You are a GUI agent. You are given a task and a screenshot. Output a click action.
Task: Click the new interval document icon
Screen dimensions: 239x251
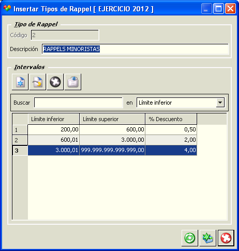20,82
